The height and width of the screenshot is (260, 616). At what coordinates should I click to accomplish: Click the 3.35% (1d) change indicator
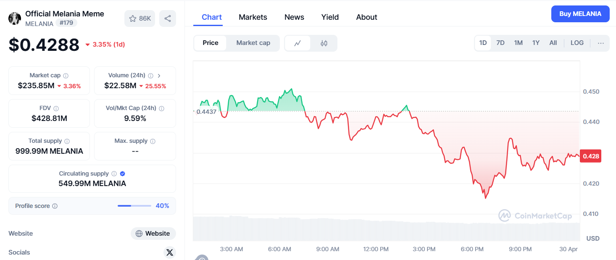[105, 45]
